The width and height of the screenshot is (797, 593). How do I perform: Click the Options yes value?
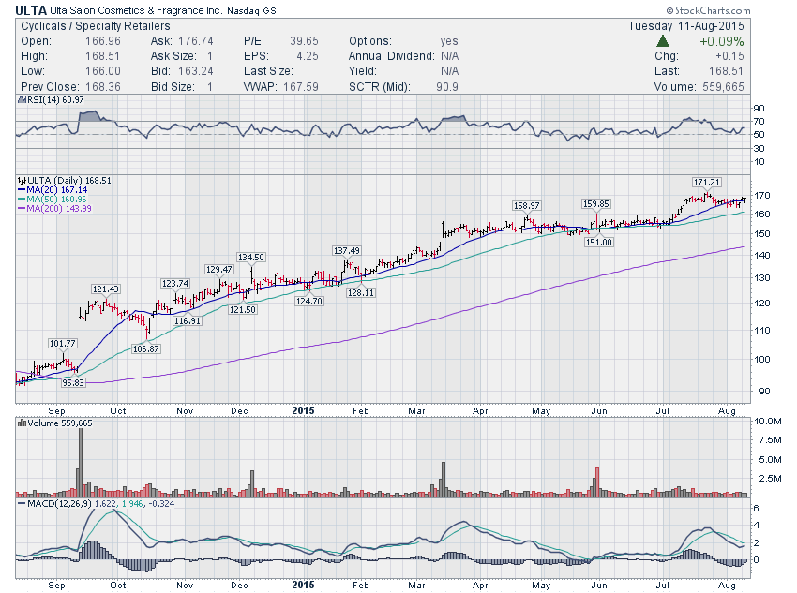click(449, 41)
